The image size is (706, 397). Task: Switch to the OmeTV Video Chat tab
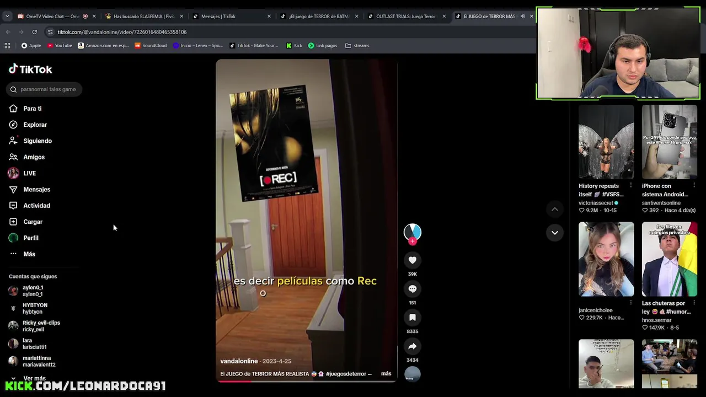pos(52,16)
